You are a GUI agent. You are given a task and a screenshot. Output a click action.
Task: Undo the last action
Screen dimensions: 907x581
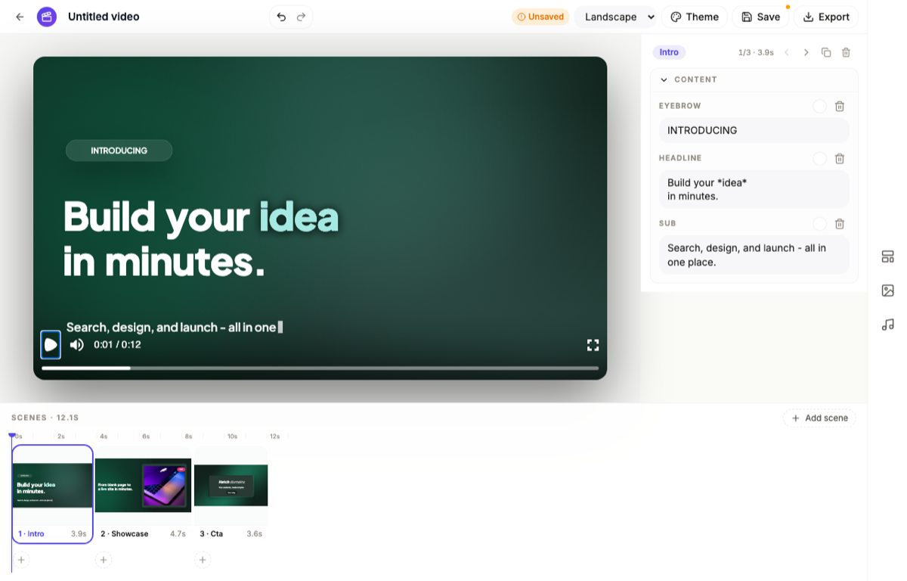(281, 17)
